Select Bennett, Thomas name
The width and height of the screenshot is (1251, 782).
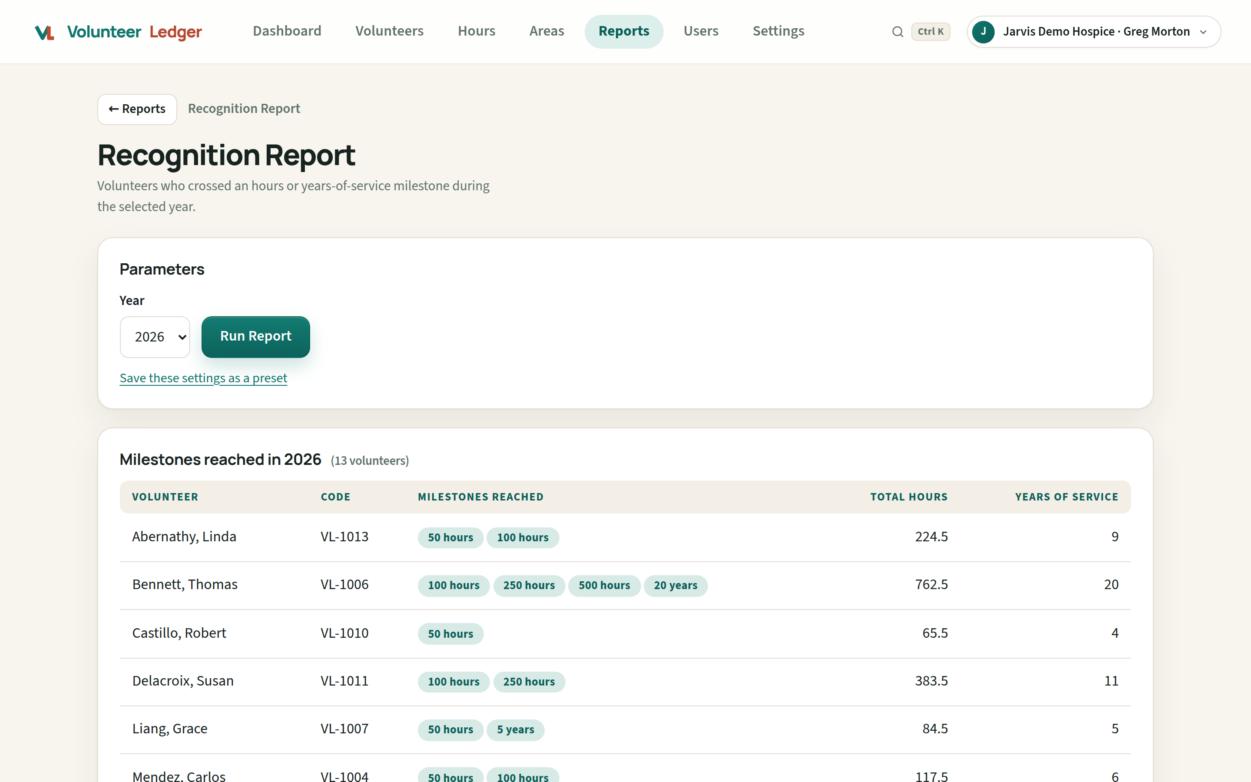coord(185,584)
